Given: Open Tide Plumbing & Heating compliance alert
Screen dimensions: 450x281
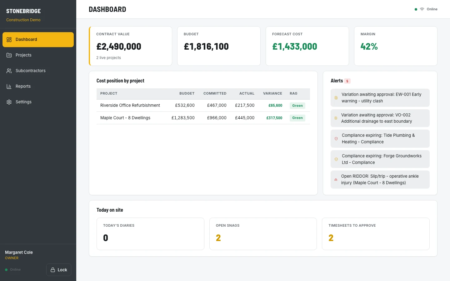Looking at the screenshot, I should [x=380, y=139].
